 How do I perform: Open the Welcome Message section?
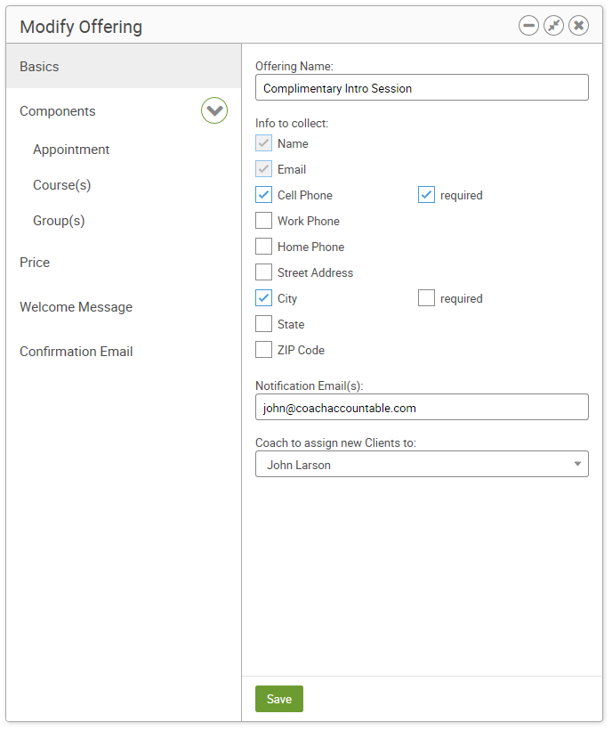click(76, 307)
